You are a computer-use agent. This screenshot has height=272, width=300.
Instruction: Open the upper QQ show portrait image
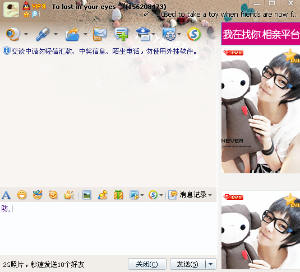pyautogui.click(x=261, y=110)
